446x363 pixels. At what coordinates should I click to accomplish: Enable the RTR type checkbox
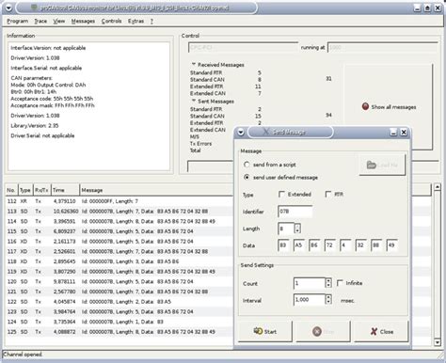[x=328, y=195]
